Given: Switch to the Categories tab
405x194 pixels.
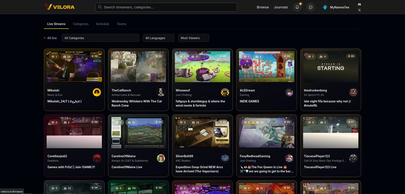Looking at the screenshot, I should click(x=81, y=24).
